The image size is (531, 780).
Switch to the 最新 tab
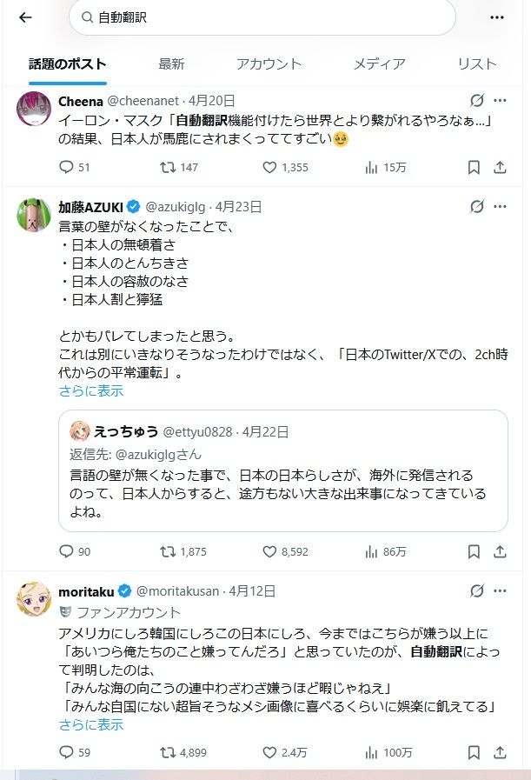click(171, 63)
